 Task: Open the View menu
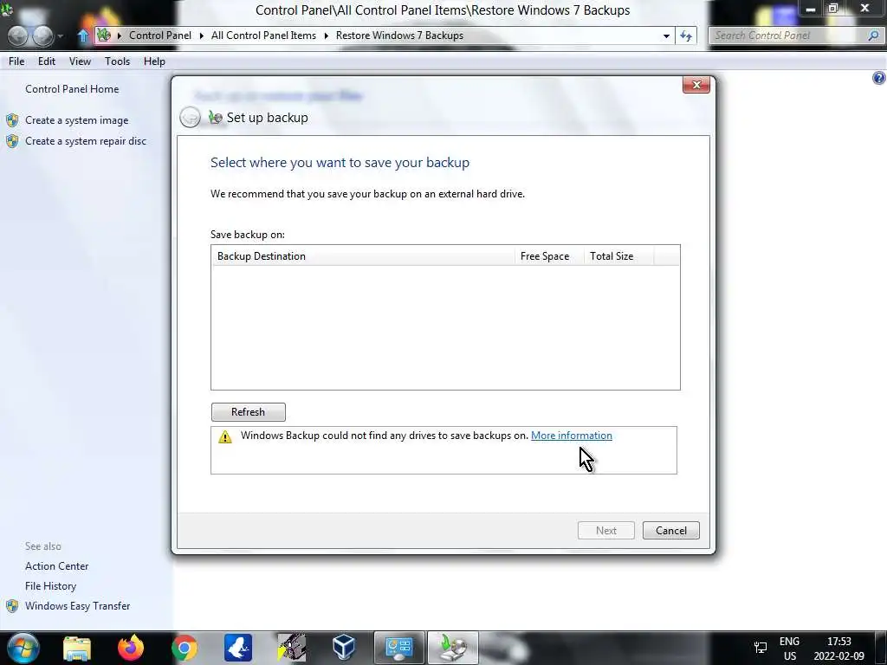point(80,61)
